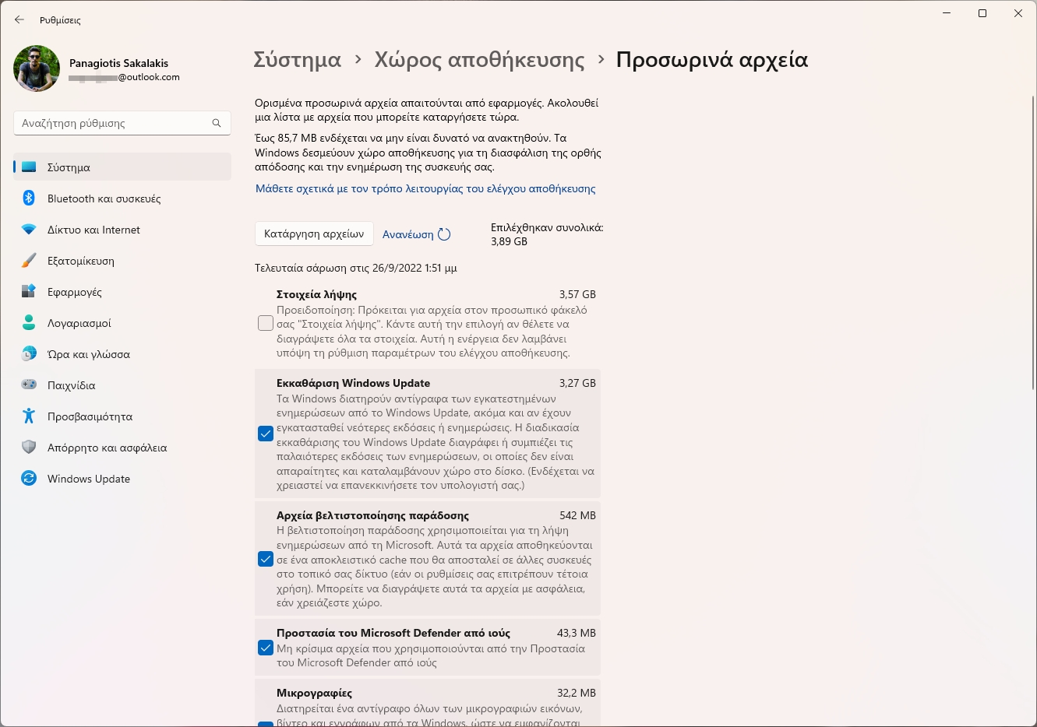Open Λογαριασμοί using the person icon
This screenshot has width=1037, height=727.
click(x=28, y=323)
